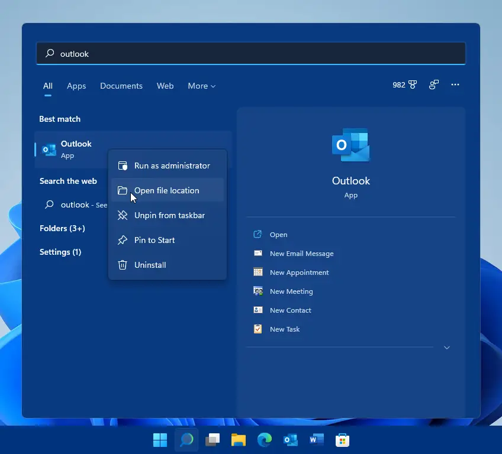Viewport: 502px width, 454px height.
Task: Expand the preview actions with the chevron
Action: (447, 348)
